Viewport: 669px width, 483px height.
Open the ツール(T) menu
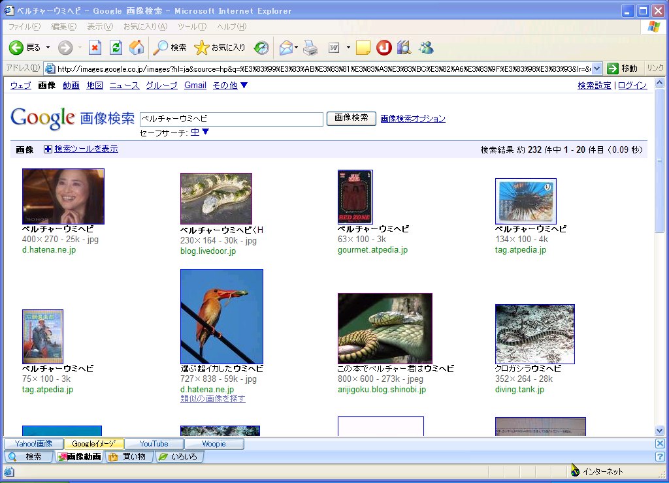(192, 27)
